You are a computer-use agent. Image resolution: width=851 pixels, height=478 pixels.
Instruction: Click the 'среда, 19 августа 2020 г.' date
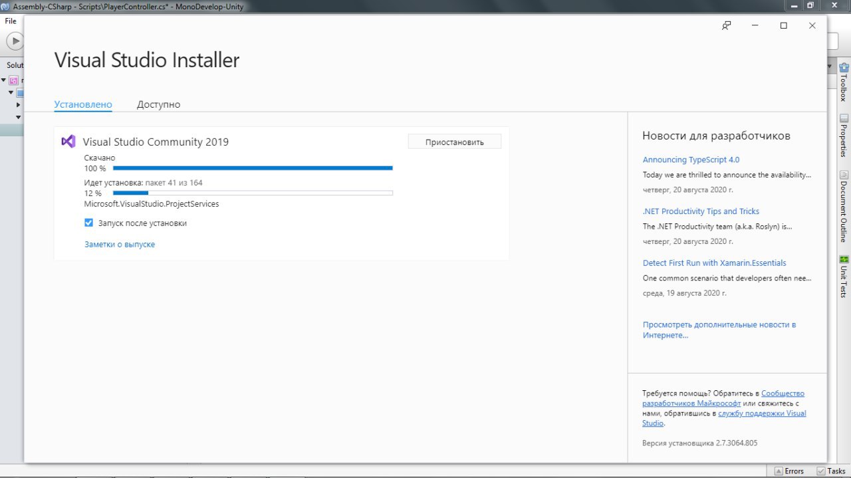[685, 293]
